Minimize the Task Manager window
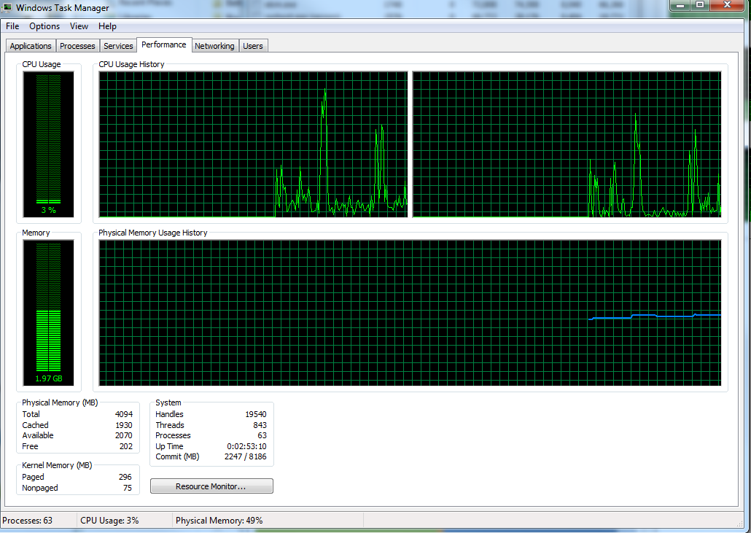The image size is (751, 533). 680,5
